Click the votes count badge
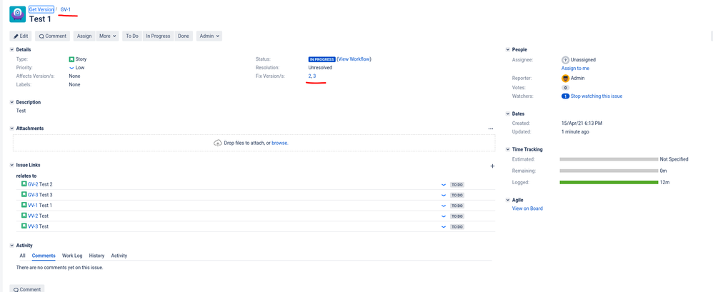Image resolution: width=713 pixels, height=292 pixels. point(565,88)
